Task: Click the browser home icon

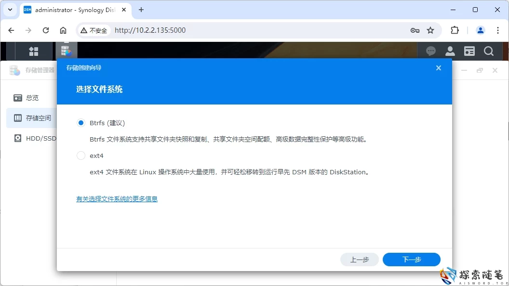Action: coord(63,30)
